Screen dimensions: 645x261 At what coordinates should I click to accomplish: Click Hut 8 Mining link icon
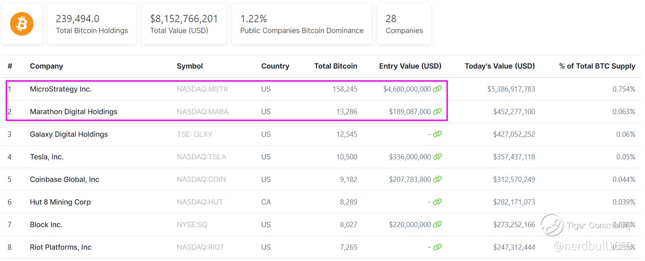pyautogui.click(x=437, y=202)
